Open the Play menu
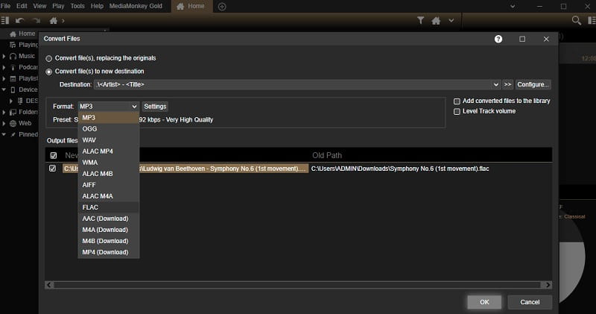This screenshot has height=314, width=596. pyautogui.click(x=59, y=6)
